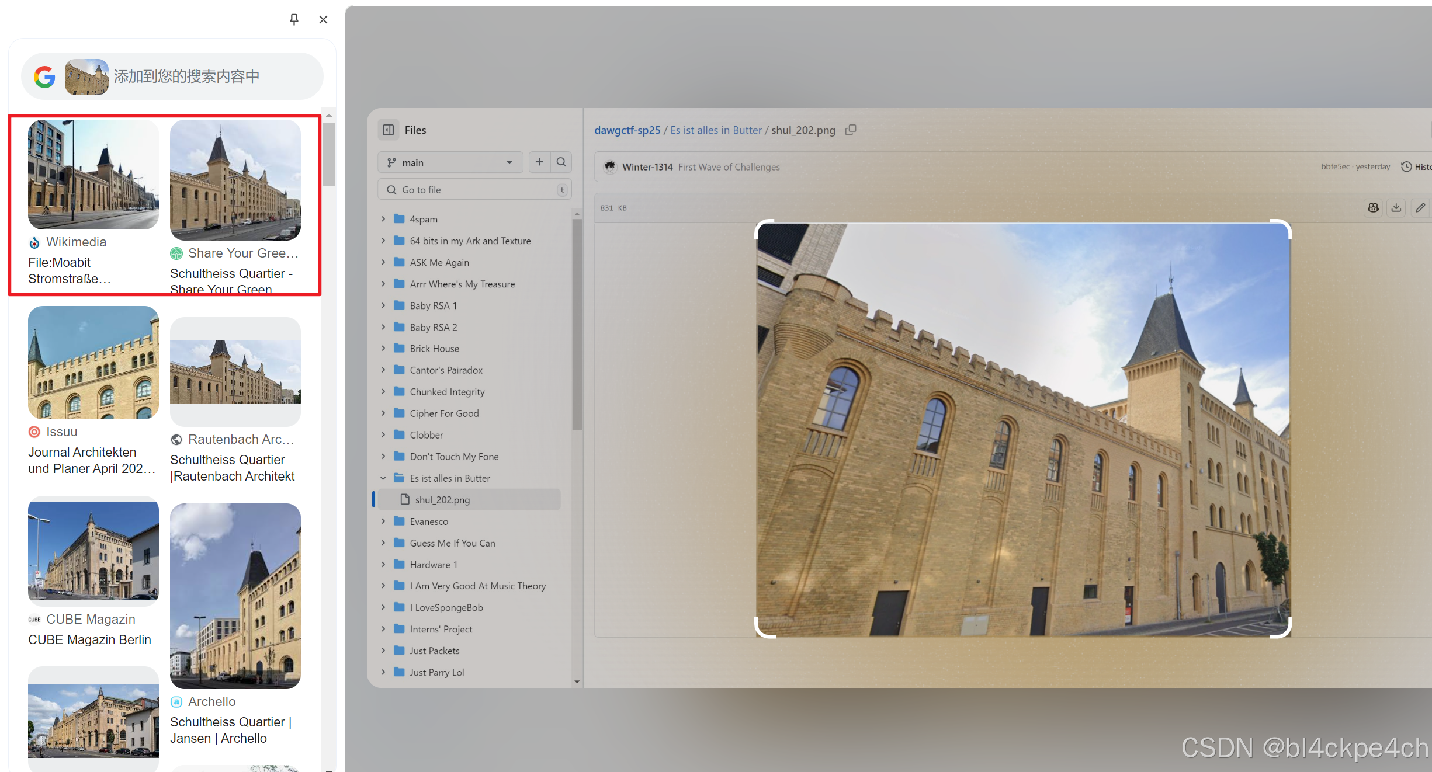Open dawgctf-sp25 repository breadcrumb link
The height and width of the screenshot is (772, 1432).
[627, 130]
